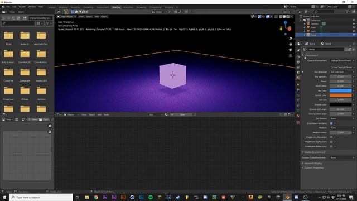Open the Render menu
Viewport: 357px width, 201px height.
22,7
